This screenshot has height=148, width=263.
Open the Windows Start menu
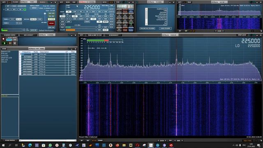[3, 145]
